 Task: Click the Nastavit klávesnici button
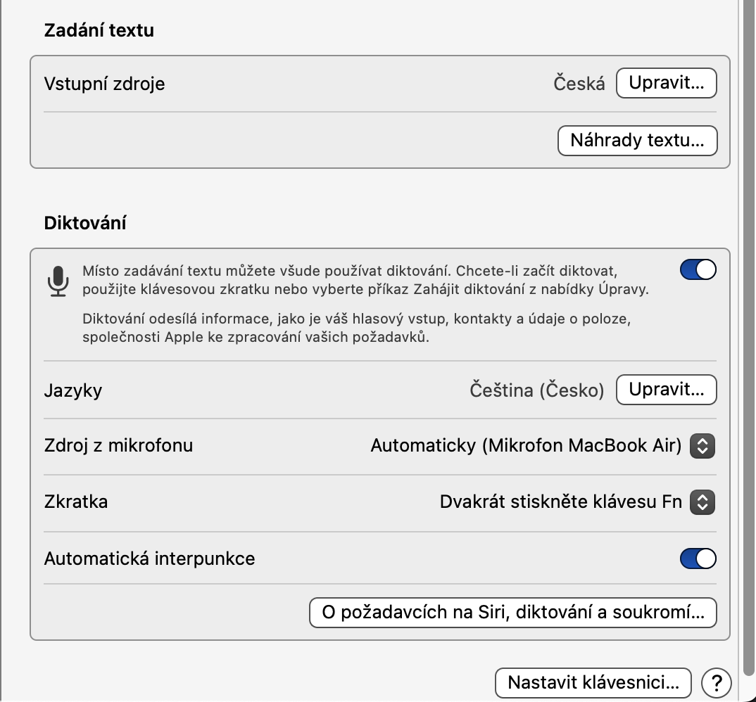593,682
